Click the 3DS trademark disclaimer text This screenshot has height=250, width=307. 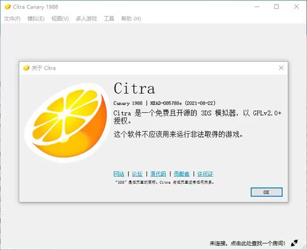click(x=164, y=182)
